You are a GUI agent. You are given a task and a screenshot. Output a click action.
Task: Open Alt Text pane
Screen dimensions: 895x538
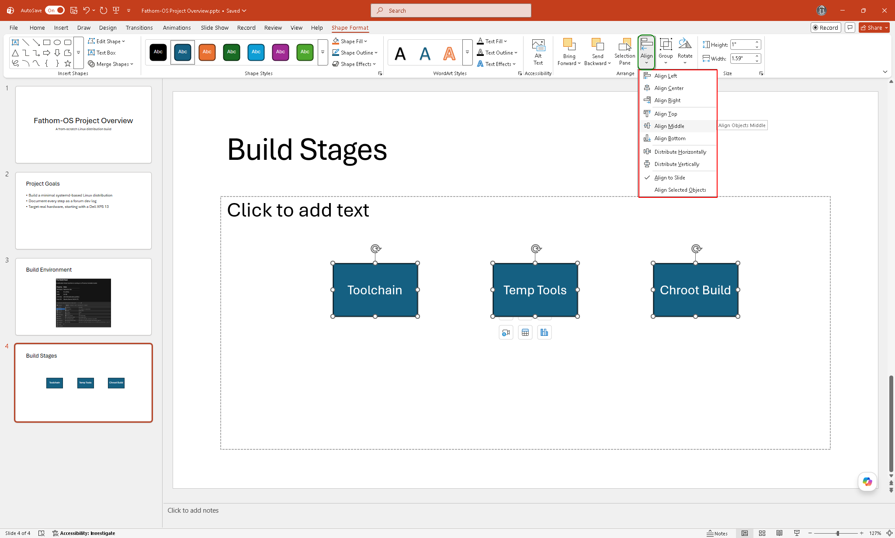pyautogui.click(x=538, y=52)
